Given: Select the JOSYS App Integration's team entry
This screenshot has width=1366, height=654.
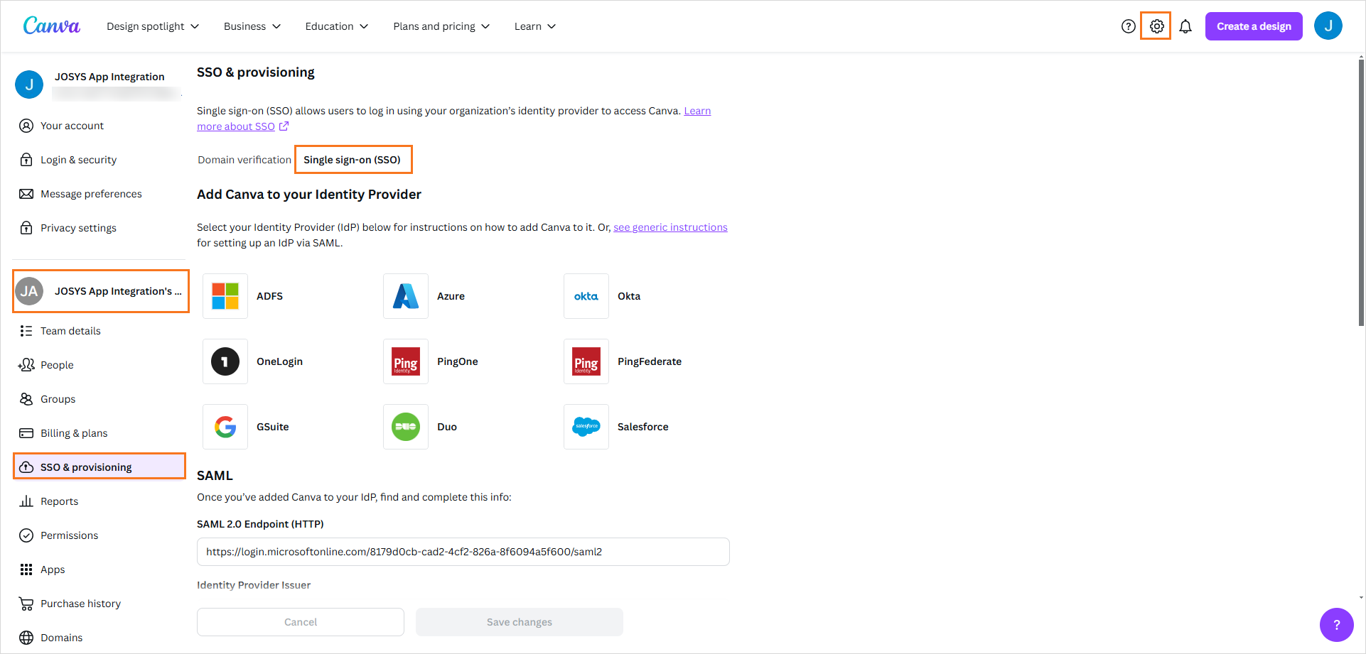Looking at the screenshot, I should coord(101,291).
